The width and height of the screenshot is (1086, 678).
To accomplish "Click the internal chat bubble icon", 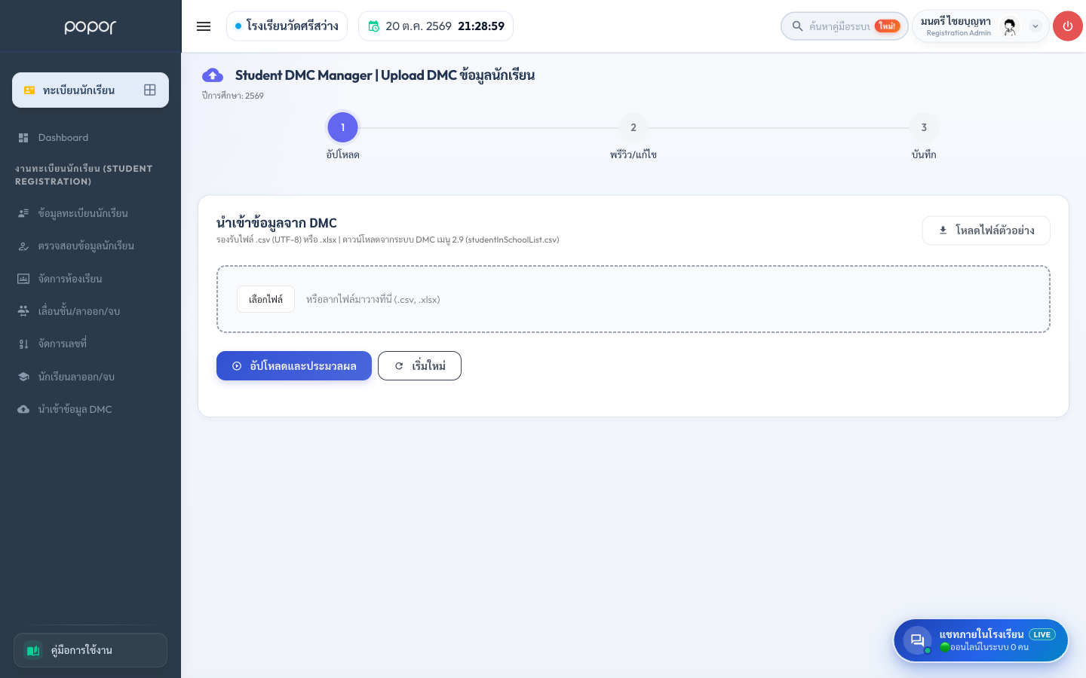I will tap(917, 641).
